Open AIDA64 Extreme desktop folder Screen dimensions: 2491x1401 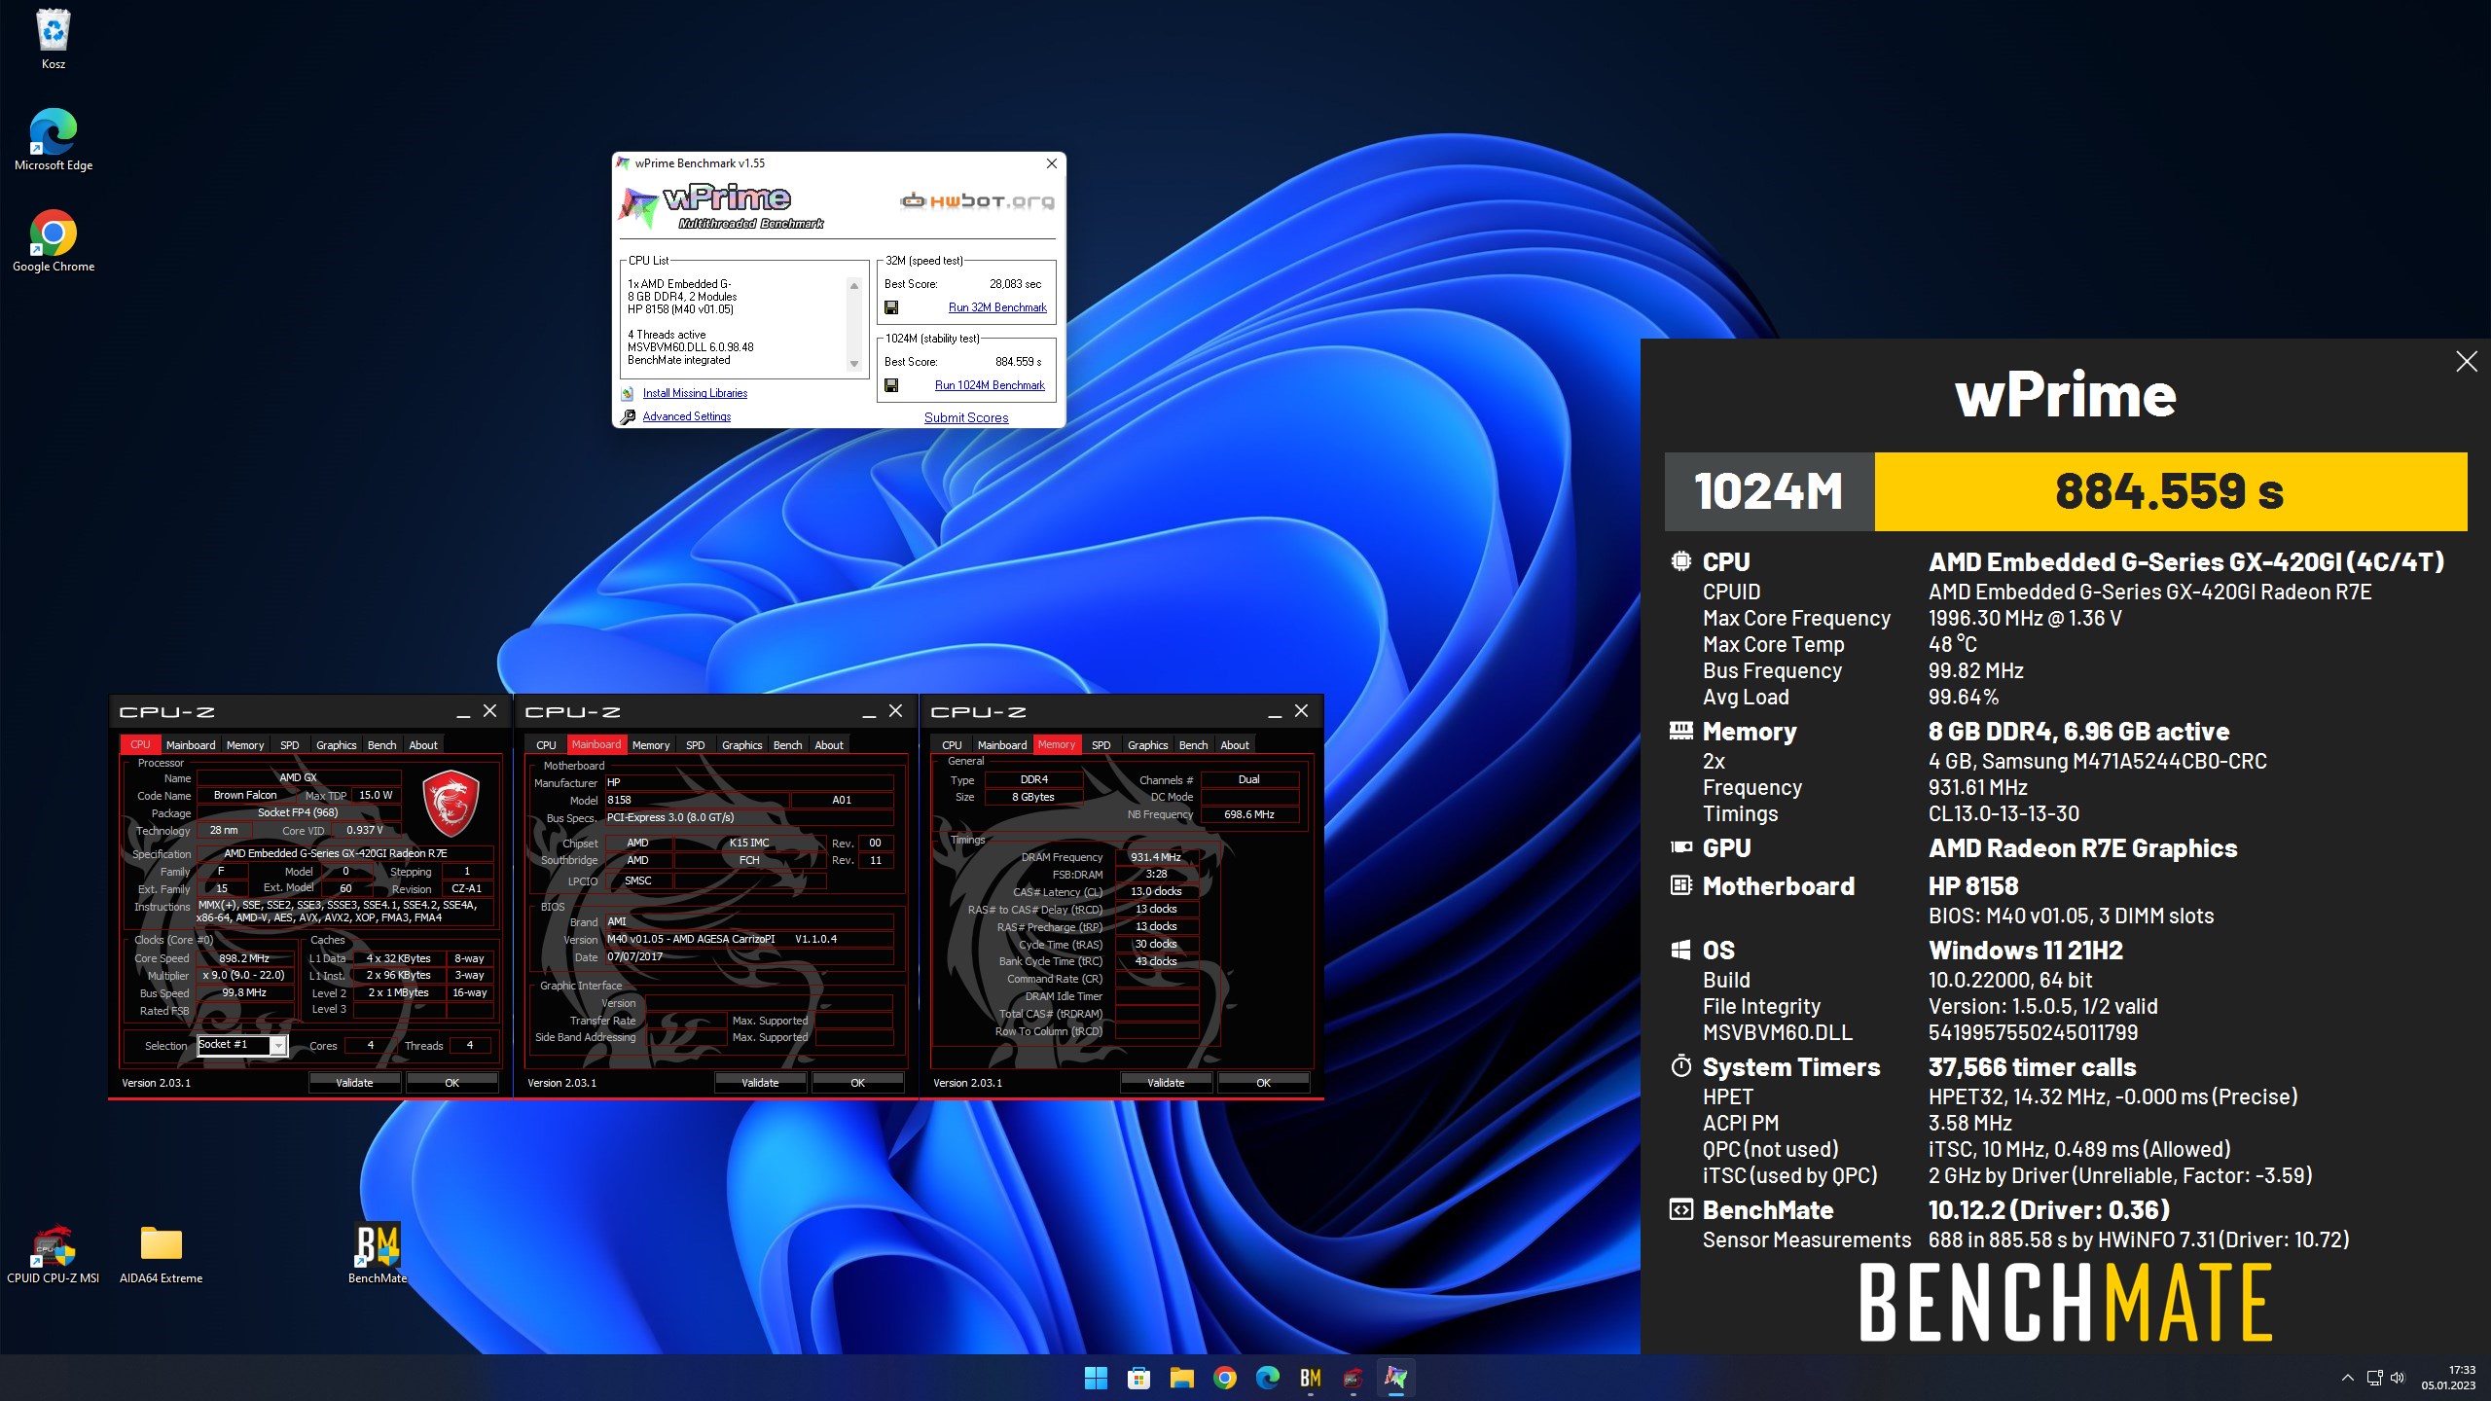click(x=161, y=1254)
